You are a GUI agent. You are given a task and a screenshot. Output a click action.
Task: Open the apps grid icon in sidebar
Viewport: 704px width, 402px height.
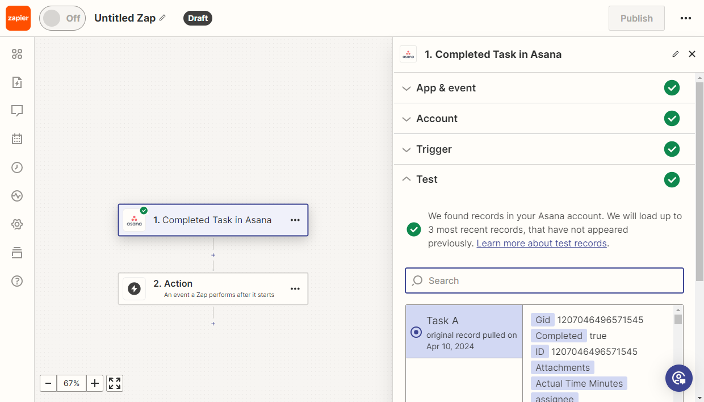17,54
